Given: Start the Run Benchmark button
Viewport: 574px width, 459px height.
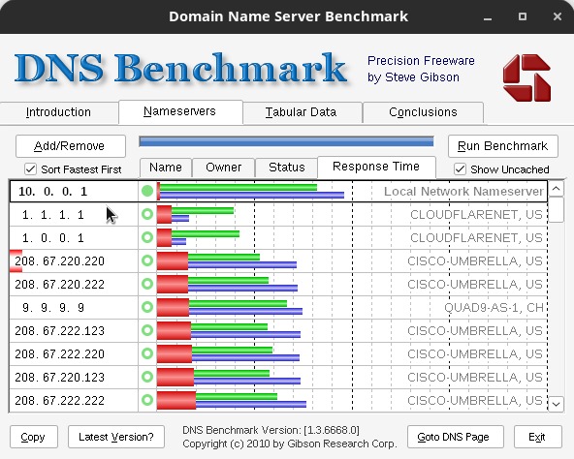Looking at the screenshot, I should 503,146.
